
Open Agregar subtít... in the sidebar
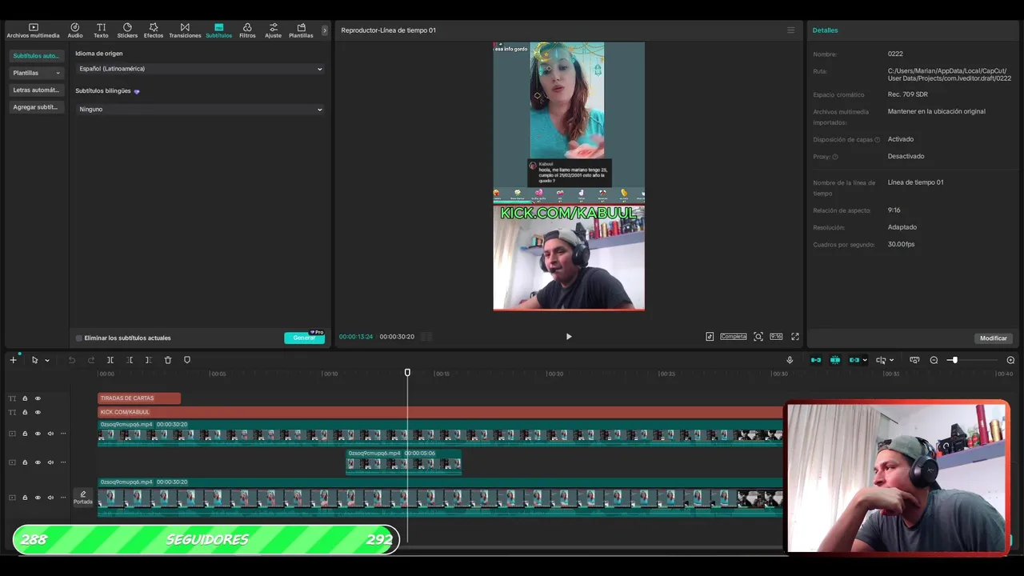coord(36,107)
